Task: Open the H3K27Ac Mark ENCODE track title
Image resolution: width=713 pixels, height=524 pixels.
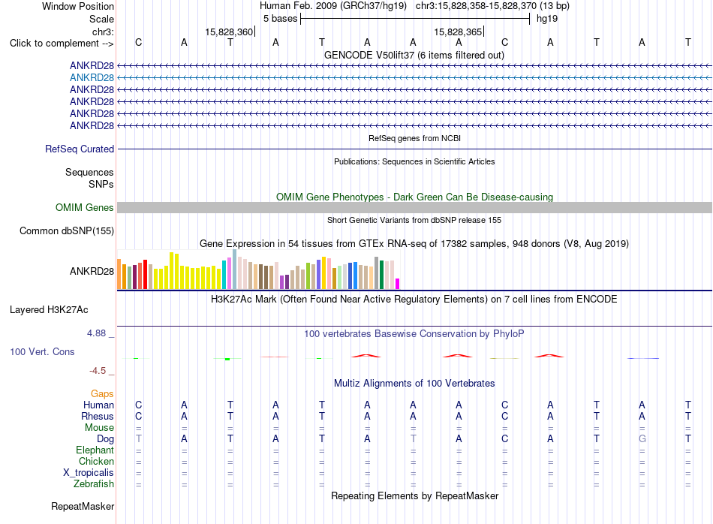Action: pos(414,300)
